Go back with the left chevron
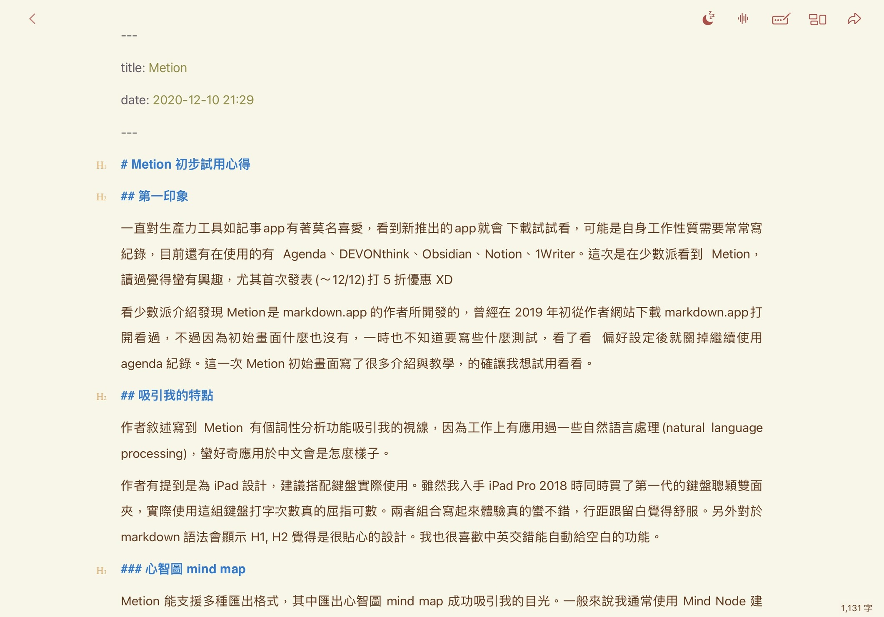 (x=32, y=19)
